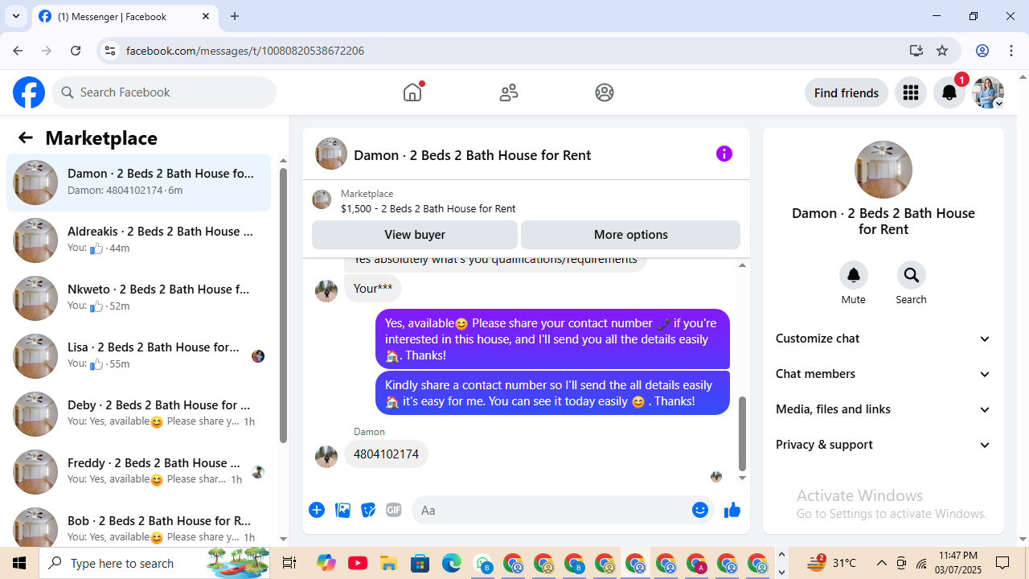The height and width of the screenshot is (579, 1029).
Task: Open the Facebook menu grid icon
Action: pos(911,92)
